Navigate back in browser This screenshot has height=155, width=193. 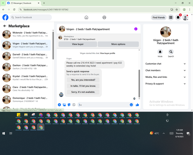coord(3,10)
